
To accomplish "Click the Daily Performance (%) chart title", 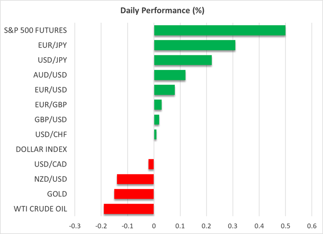I will click(161, 9).
